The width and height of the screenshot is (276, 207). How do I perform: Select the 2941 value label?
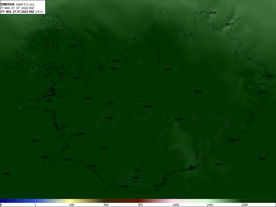point(89,99)
